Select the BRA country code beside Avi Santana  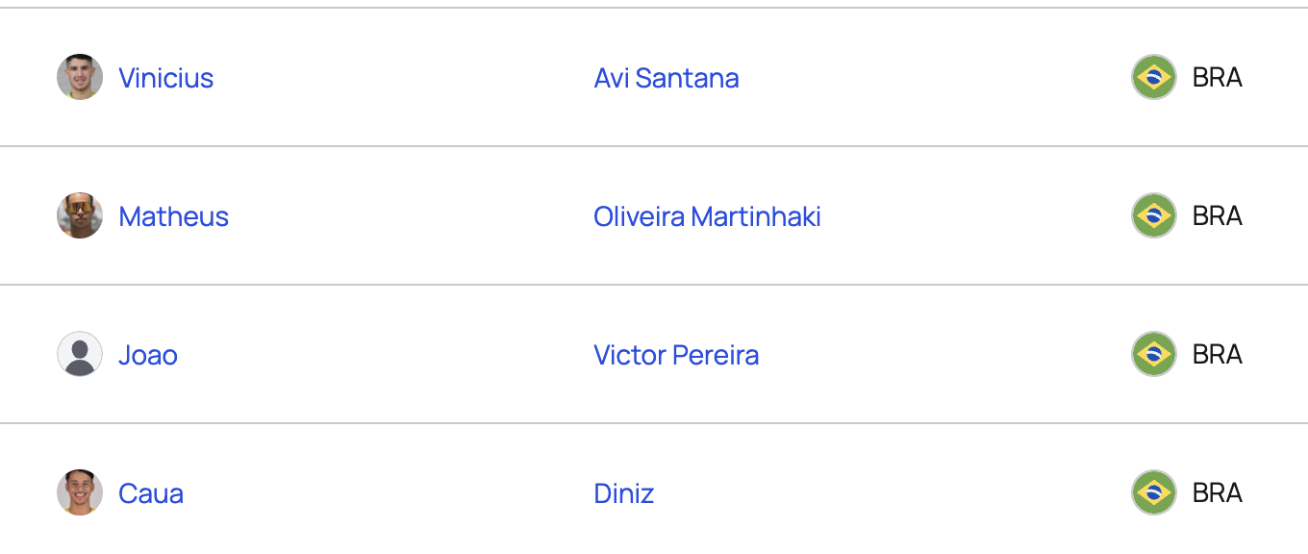click(1218, 77)
